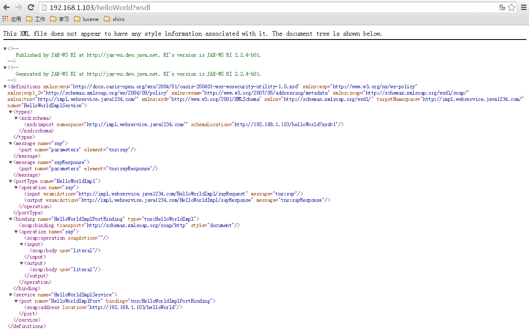
Task: Collapse the xsd:schema element node
Action: click(16, 118)
